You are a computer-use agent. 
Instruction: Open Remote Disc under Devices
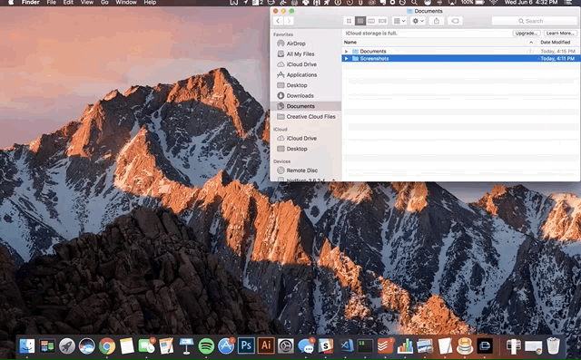click(301, 170)
